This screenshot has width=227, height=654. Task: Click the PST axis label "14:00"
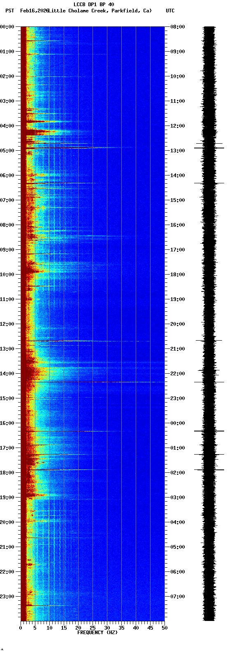7,374
